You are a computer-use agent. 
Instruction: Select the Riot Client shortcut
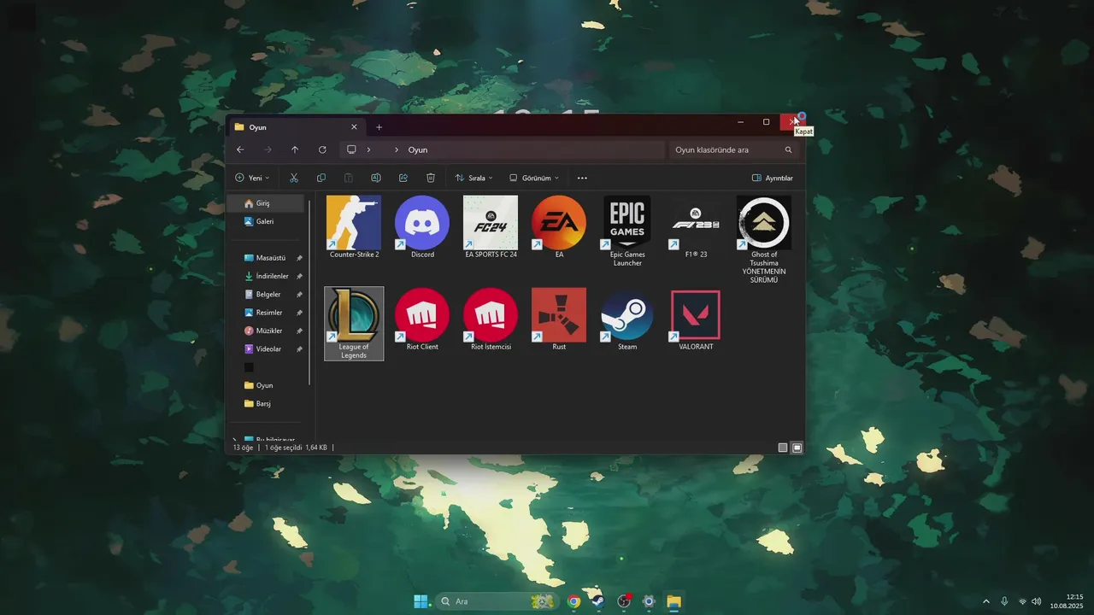coord(422,319)
